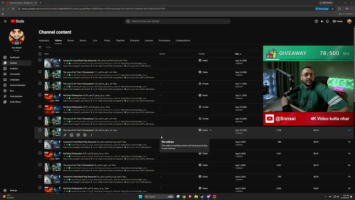Viewport: 355px width, 200px height.
Task: Open options three-dot menu for The Last of Us part 10
Action: tap(92, 135)
